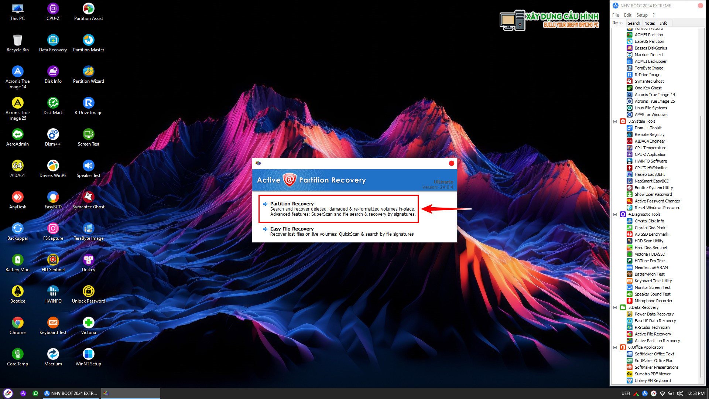Launch EasyBCD from the desktop
The image size is (709, 399).
(x=53, y=200)
